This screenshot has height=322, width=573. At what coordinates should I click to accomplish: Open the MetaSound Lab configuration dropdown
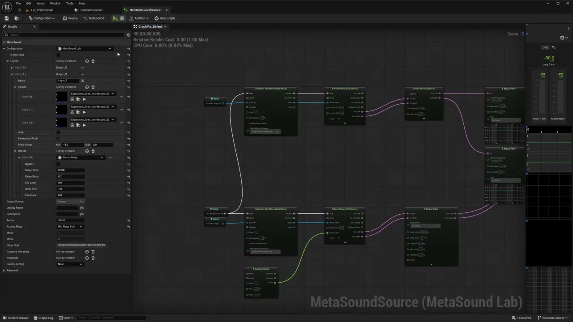85,48
